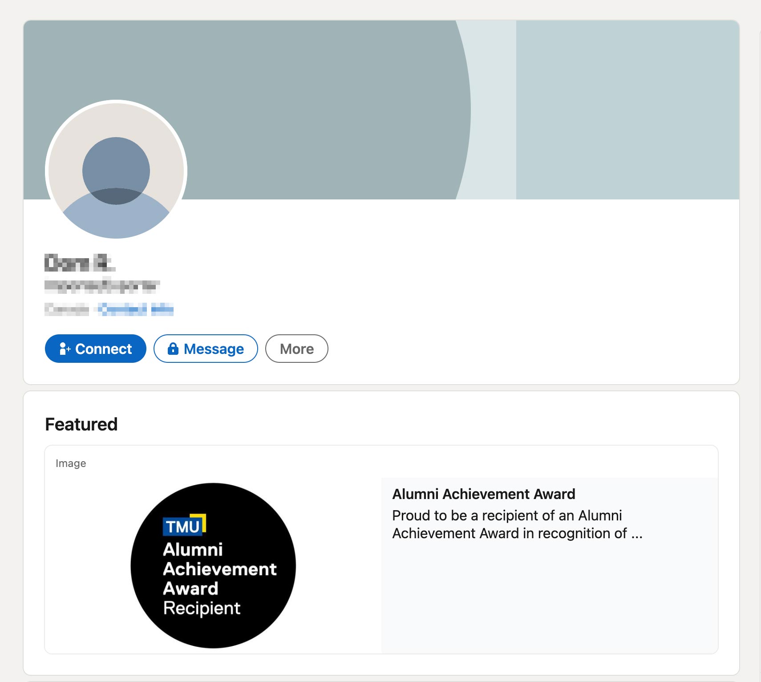The height and width of the screenshot is (682, 761).
Task: Open a chat with the Message button
Action: point(205,349)
